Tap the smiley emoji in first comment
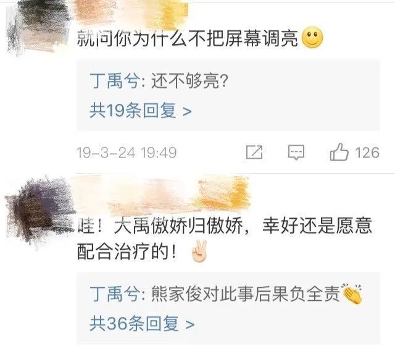395x351 pixels. pyautogui.click(x=312, y=38)
